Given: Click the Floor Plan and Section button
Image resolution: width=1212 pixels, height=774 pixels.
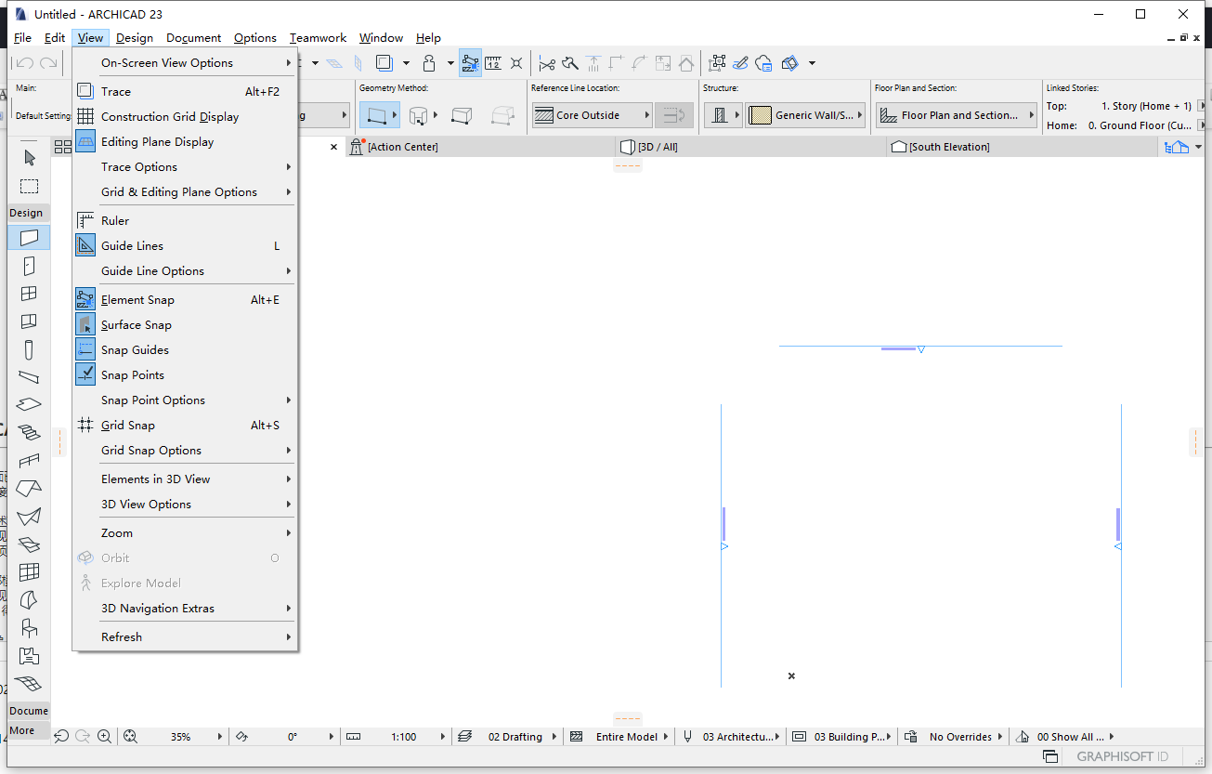Looking at the screenshot, I should point(956,114).
